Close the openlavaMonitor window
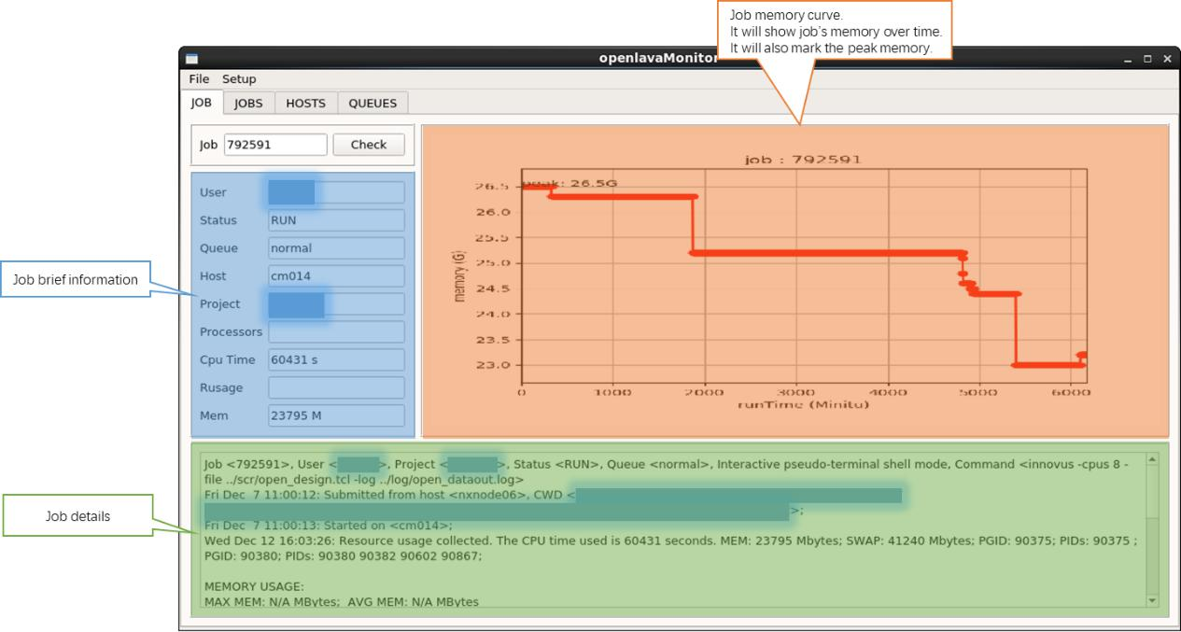Image resolution: width=1181 pixels, height=632 pixels. tap(1166, 59)
